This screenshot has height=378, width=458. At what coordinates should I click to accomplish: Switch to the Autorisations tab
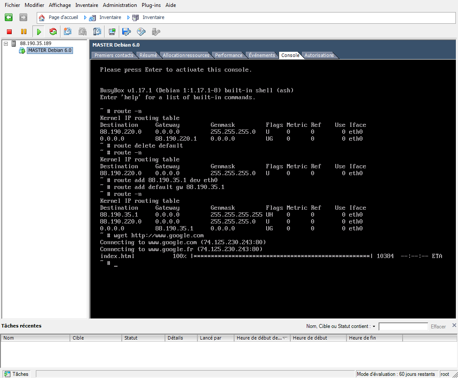click(x=319, y=55)
